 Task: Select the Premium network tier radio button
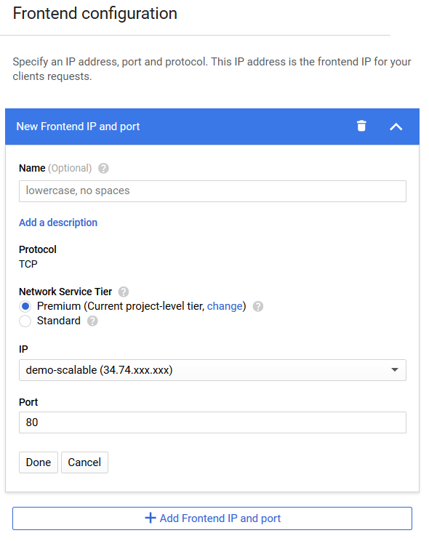click(x=25, y=306)
